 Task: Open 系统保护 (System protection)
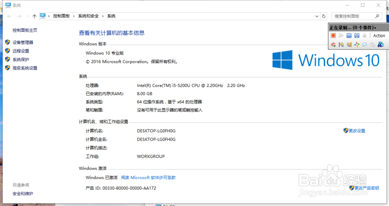click(21, 59)
